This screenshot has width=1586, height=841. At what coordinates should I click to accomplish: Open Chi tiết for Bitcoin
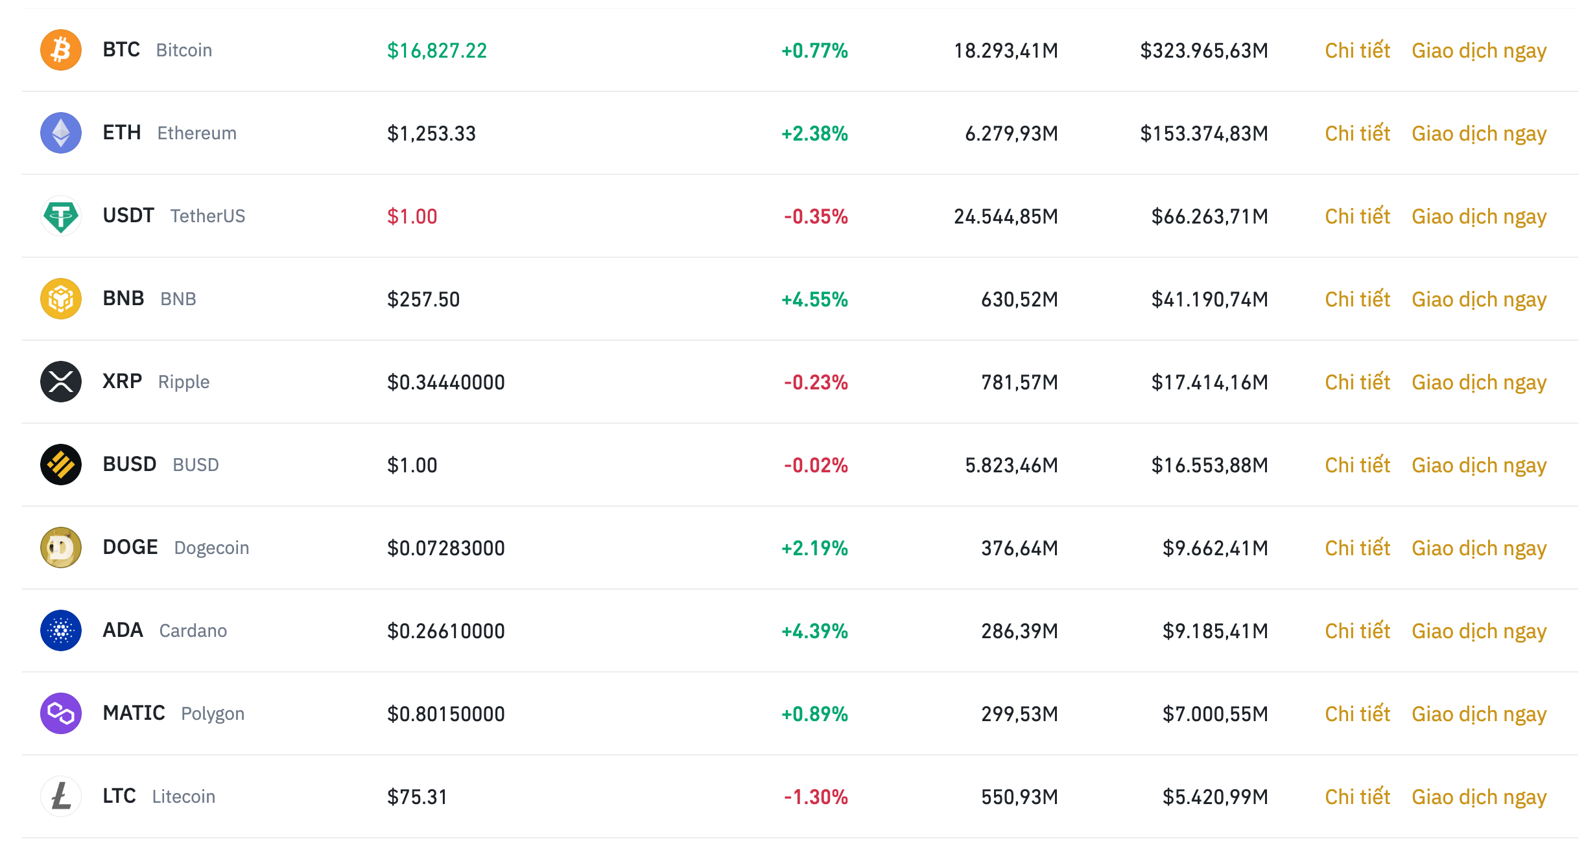[1357, 50]
